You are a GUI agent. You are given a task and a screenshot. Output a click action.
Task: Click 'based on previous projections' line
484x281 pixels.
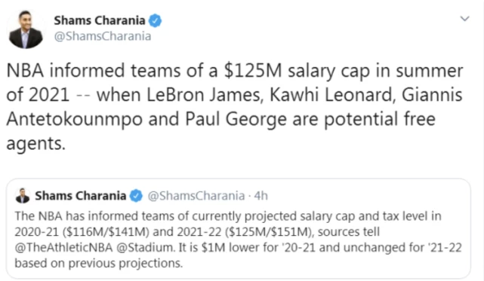click(x=98, y=264)
